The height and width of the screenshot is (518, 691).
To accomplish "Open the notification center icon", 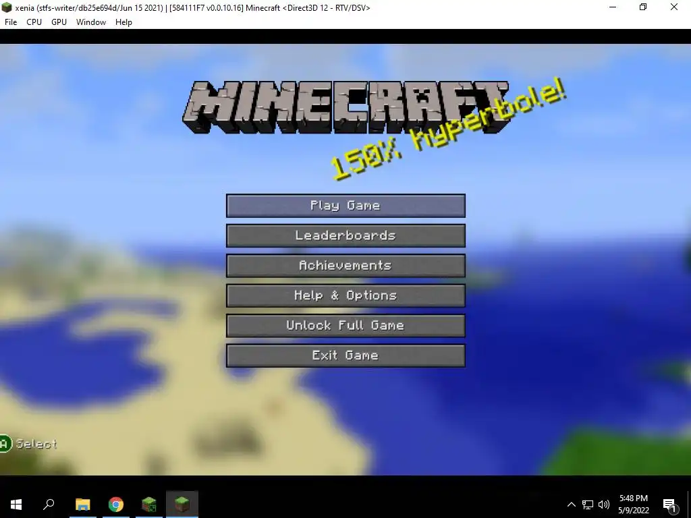I will click(670, 505).
